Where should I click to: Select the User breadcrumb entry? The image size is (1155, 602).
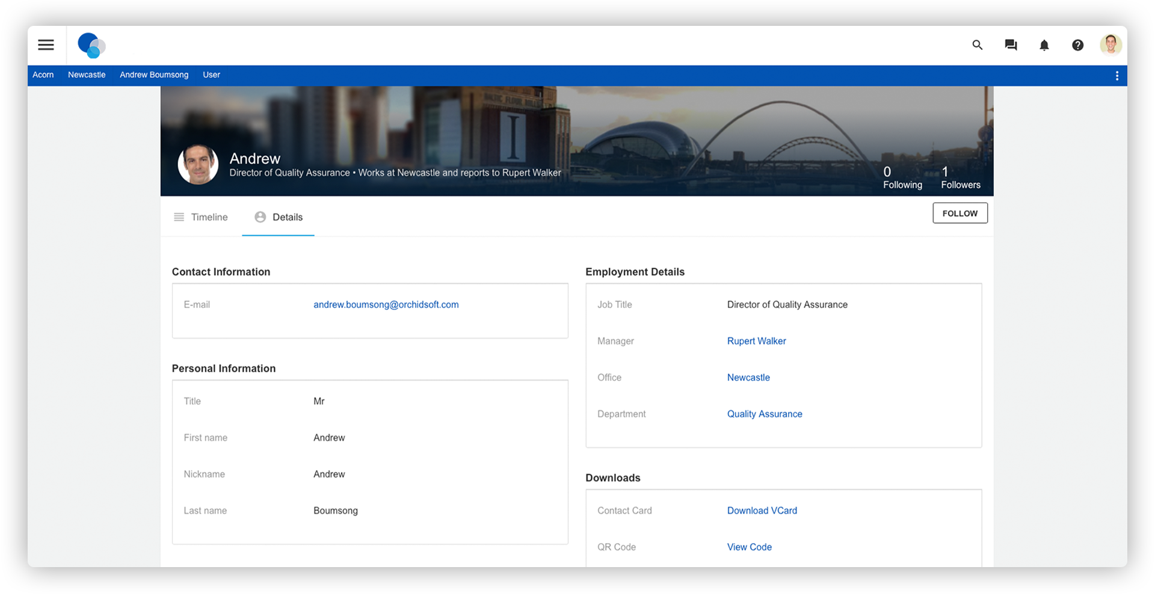pyautogui.click(x=211, y=75)
